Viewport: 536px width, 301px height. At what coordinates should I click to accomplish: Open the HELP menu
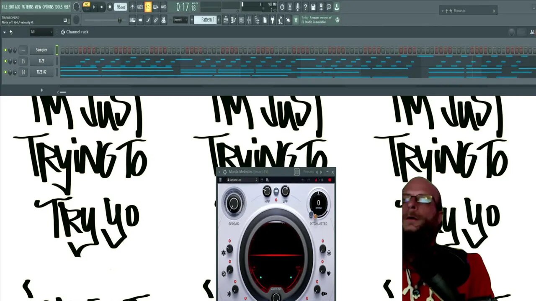(x=67, y=7)
